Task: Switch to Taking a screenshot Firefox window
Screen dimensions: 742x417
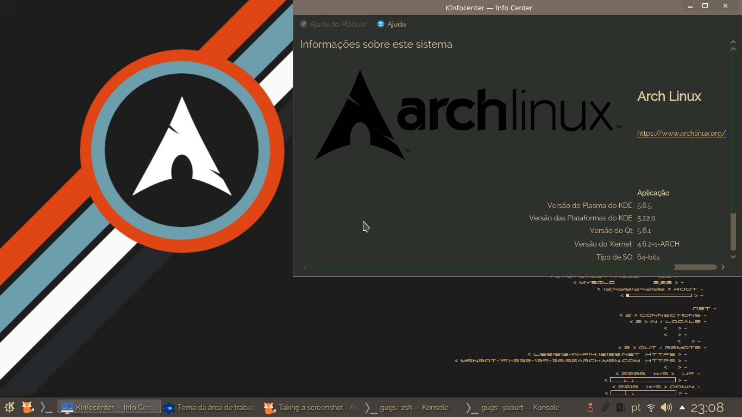Action: click(311, 407)
